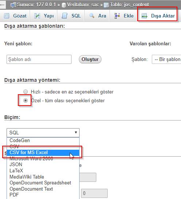The width and height of the screenshot is (181, 199).
Task: Click the Ekle insert icon
Action: click(x=117, y=16)
